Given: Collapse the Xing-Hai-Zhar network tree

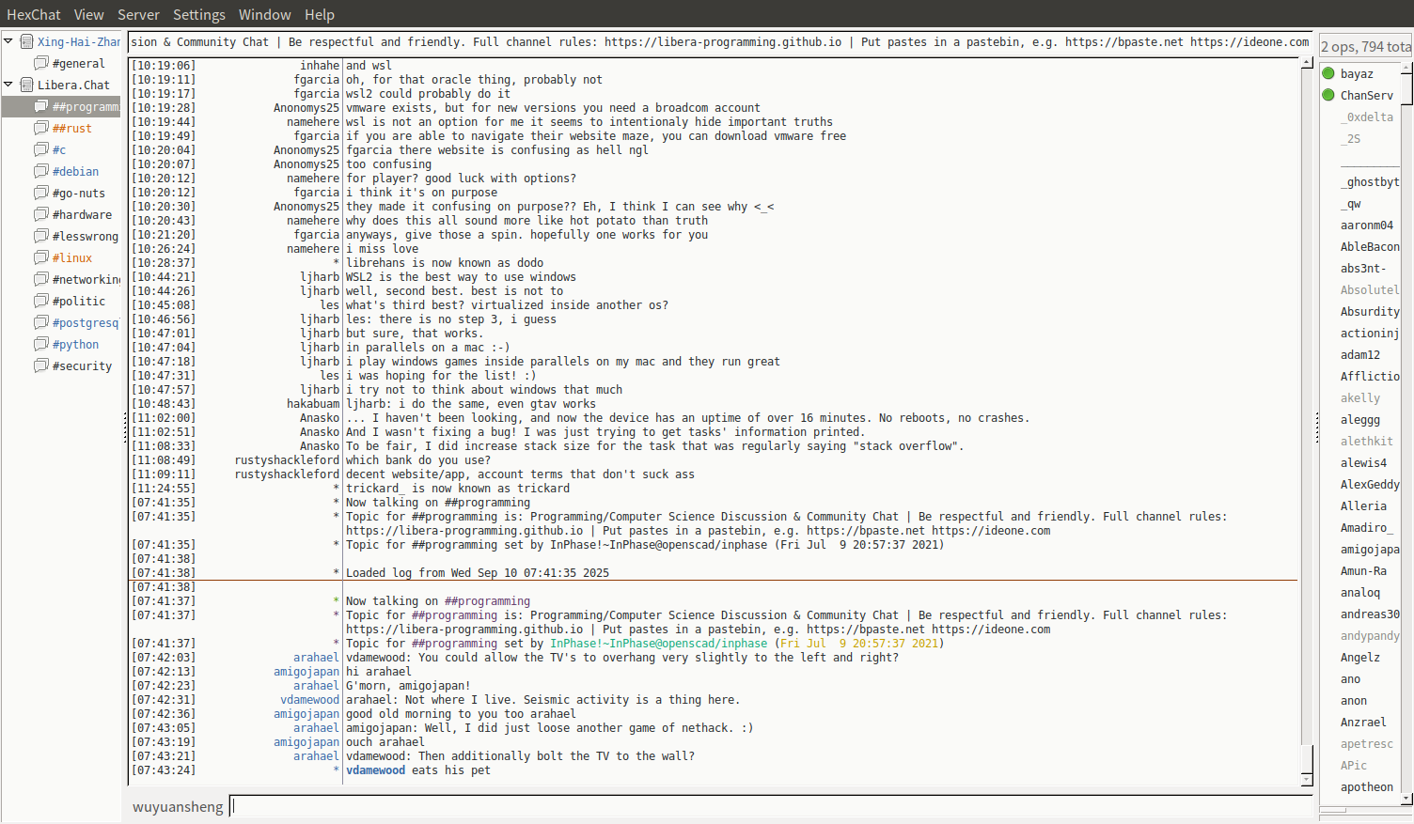Looking at the screenshot, I should click(x=8, y=41).
